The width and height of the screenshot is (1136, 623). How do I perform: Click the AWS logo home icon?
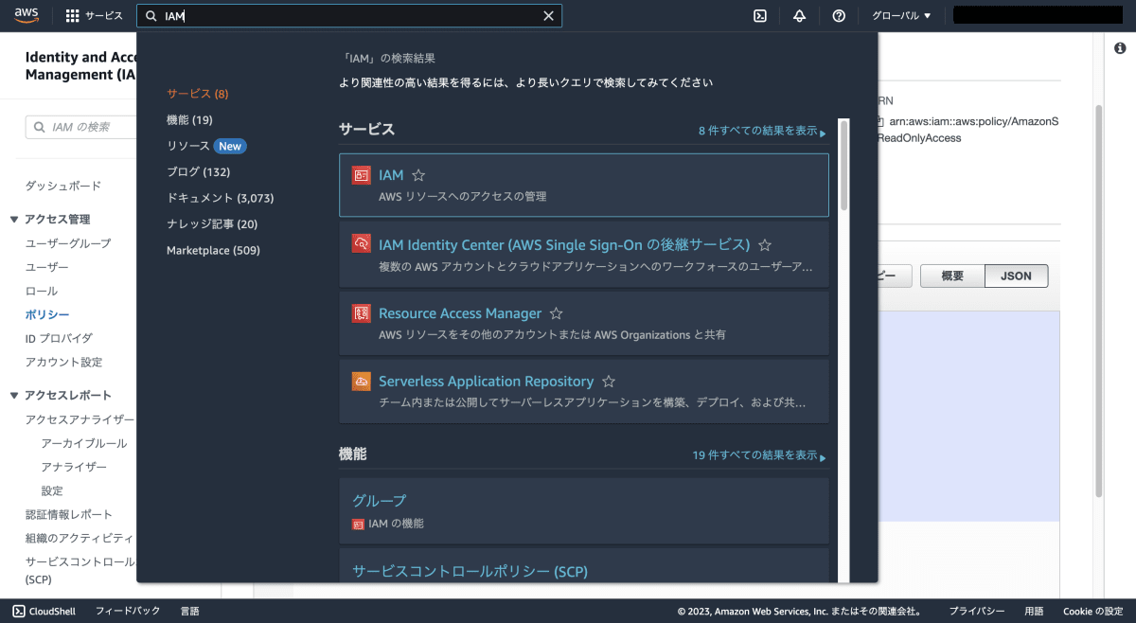[26, 15]
